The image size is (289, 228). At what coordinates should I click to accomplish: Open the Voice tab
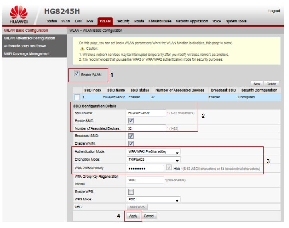tap(217, 21)
